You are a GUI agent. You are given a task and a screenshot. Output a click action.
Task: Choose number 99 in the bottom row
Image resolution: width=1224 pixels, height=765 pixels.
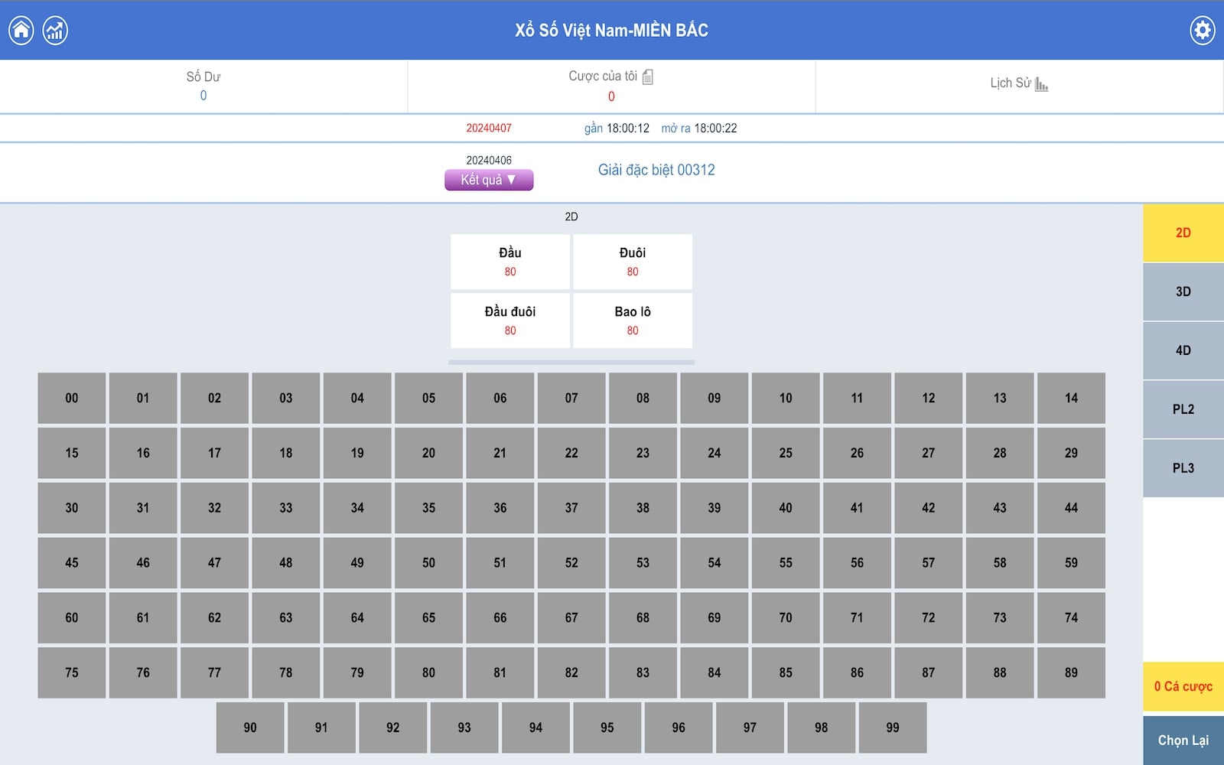[893, 728]
